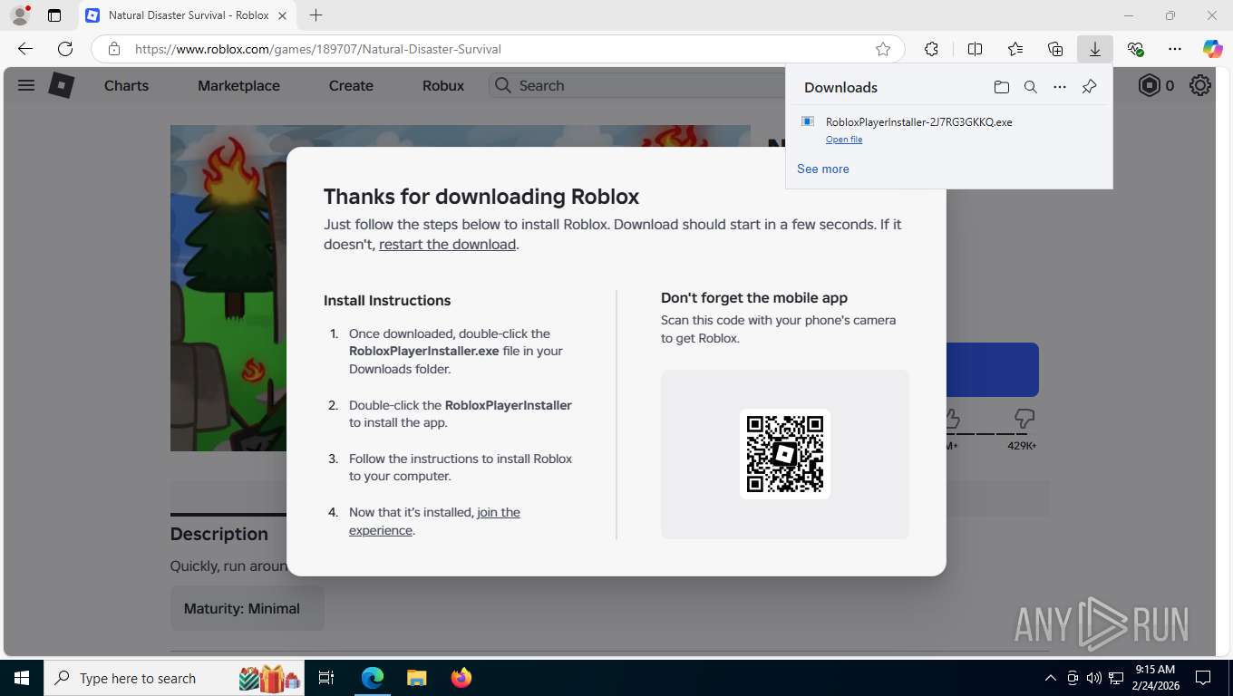Viewport: 1233px width, 696px height.
Task: Select the RobloxPlayerInstaller-2J7RG3GKKQ.exe download entry
Action: click(x=949, y=130)
